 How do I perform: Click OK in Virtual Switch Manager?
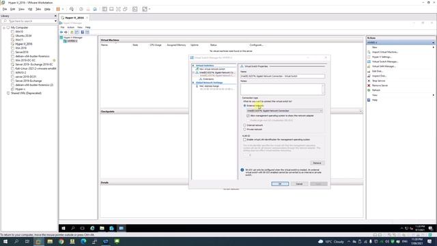(x=280, y=184)
